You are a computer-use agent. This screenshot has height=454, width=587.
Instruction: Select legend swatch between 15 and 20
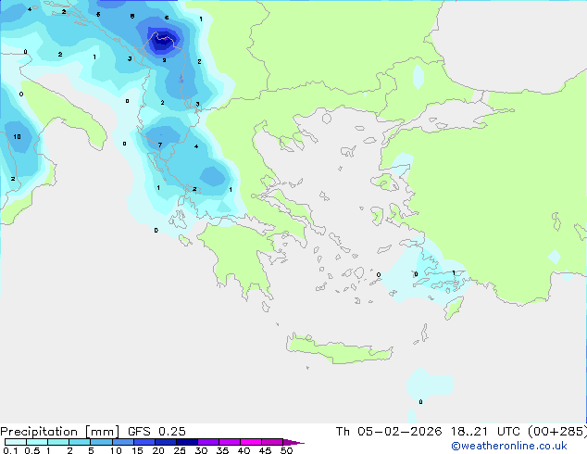(144, 442)
